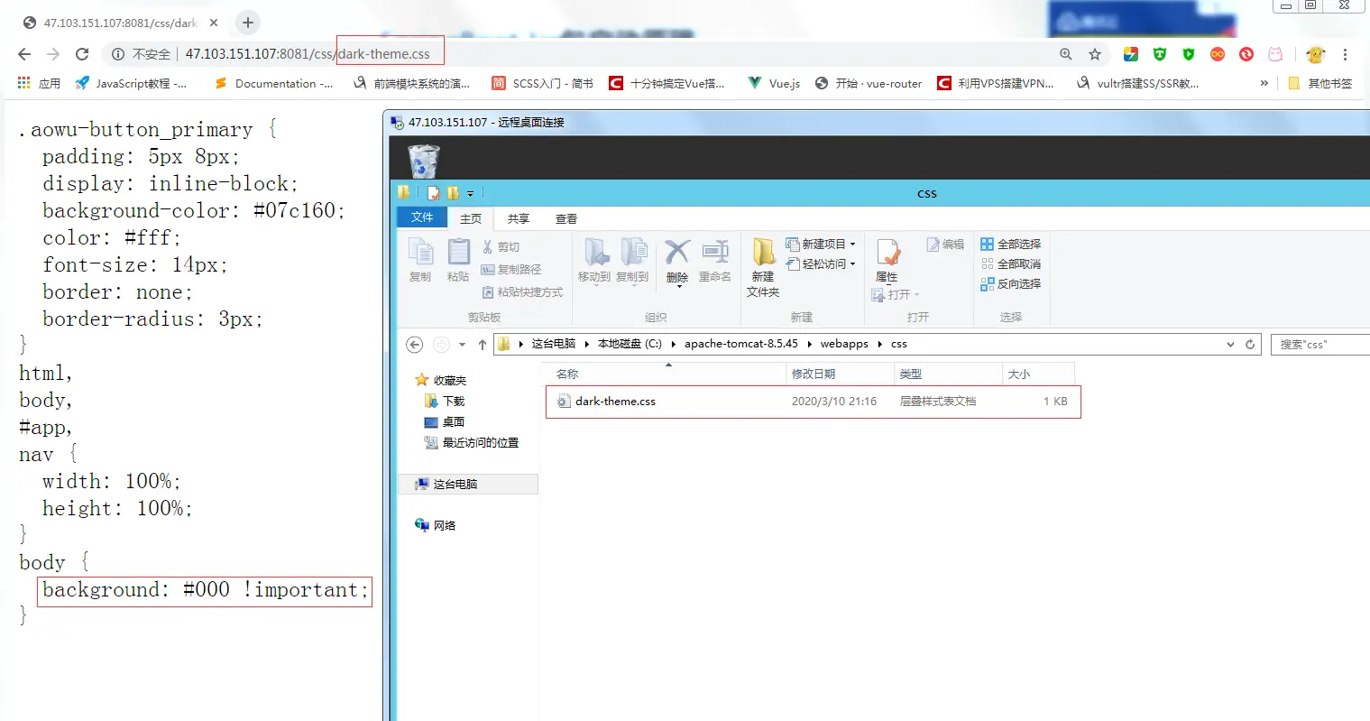Click the orange infinity extension icon
Image resolution: width=1370 pixels, height=721 pixels.
1218,54
